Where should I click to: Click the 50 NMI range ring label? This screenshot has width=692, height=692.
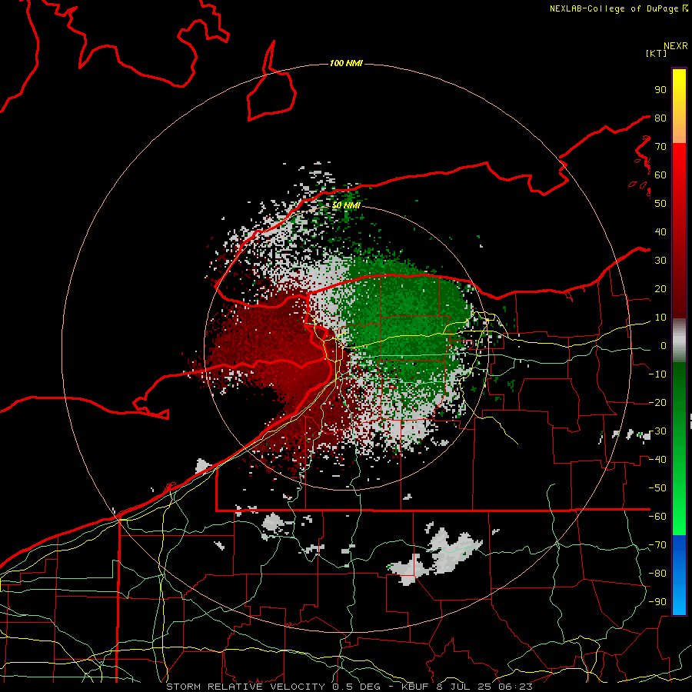point(346,205)
